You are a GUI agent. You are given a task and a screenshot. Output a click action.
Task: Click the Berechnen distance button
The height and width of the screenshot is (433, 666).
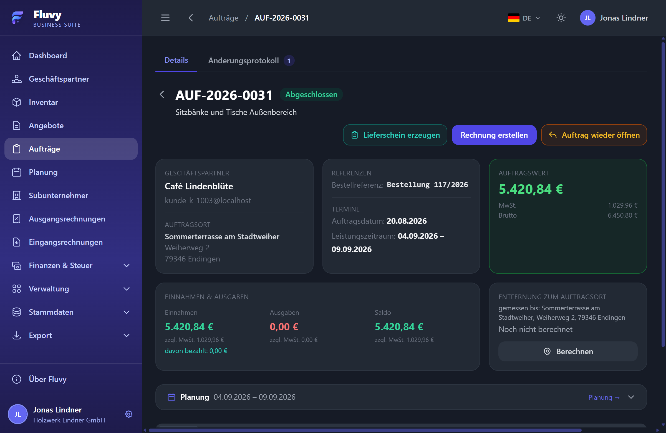pyautogui.click(x=568, y=351)
